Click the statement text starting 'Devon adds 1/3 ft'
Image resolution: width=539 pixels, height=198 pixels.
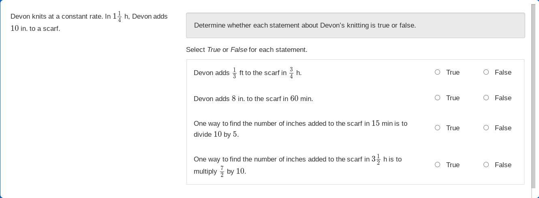[x=247, y=73]
